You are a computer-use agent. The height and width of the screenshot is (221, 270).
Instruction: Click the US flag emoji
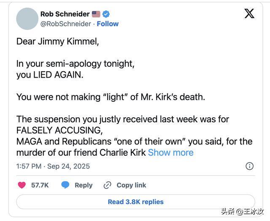coord(96,14)
